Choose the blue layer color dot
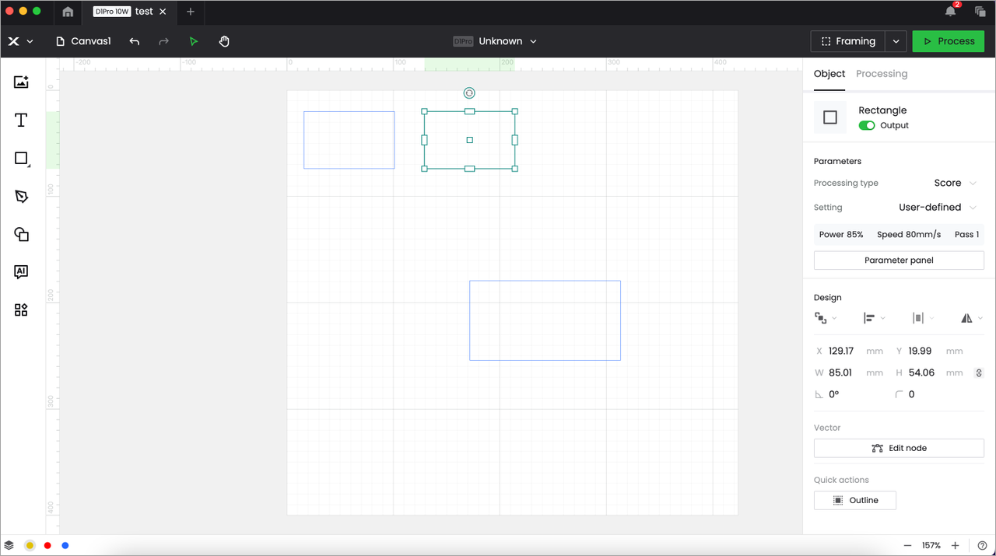996x556 pixels. click(x=65, y=545)
